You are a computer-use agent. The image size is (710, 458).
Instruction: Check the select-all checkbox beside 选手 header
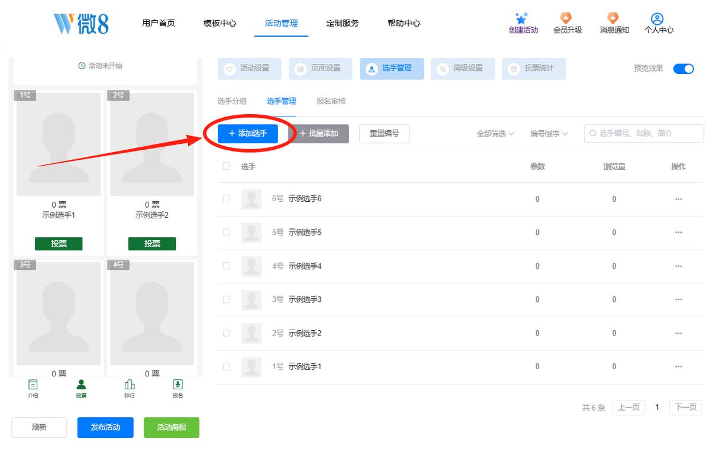click(226, 166)
